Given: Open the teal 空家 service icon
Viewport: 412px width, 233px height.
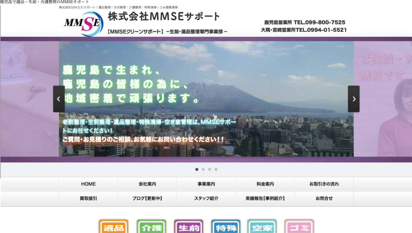Looking at the screenshot, I should coord(262,227).
